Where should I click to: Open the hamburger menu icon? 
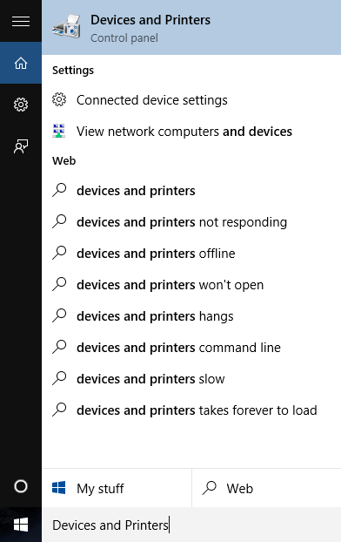(21, 21)
